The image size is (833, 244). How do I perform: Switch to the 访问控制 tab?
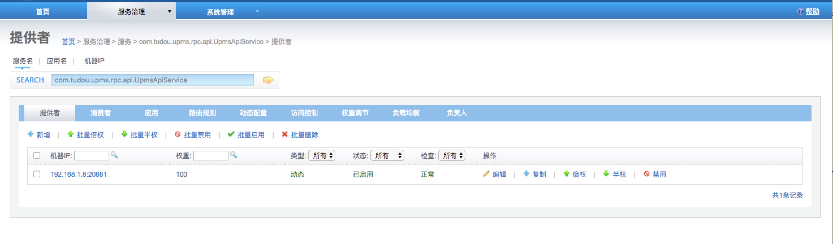pos(304,113)
